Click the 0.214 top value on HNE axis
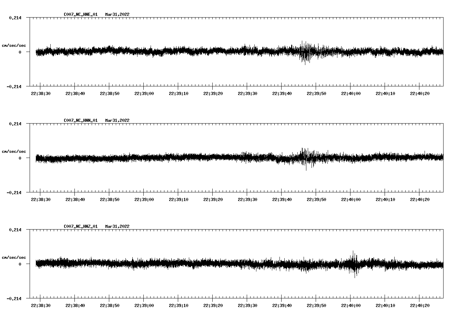Image resolution: width=468 pixels, height=318 pixels. [x=15, y=18]
